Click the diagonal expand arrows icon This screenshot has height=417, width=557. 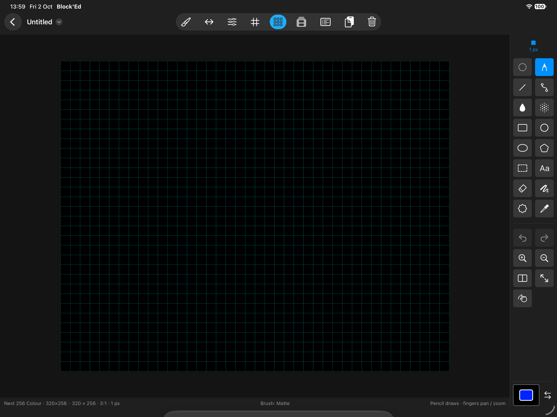coord(544,278)
